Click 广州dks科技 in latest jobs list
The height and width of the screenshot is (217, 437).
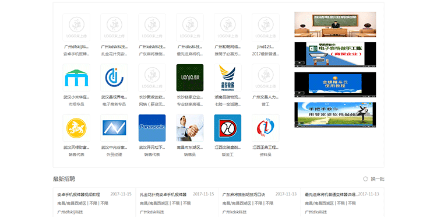click(x=317, y=212)
